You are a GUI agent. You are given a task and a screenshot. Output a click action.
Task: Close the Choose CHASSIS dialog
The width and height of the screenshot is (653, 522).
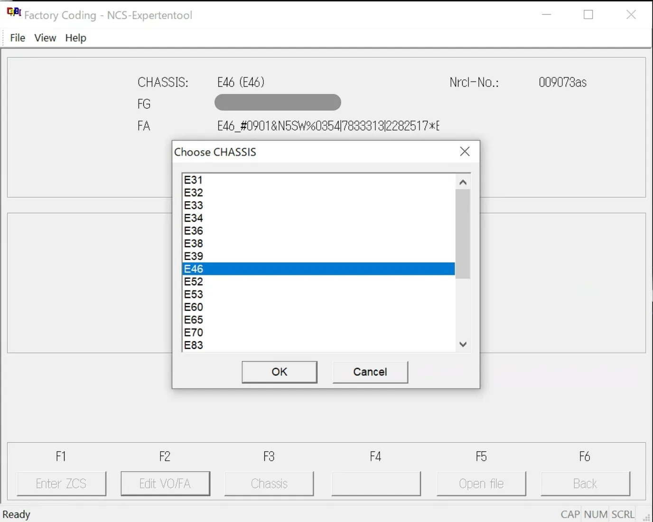tap(465, 151)
